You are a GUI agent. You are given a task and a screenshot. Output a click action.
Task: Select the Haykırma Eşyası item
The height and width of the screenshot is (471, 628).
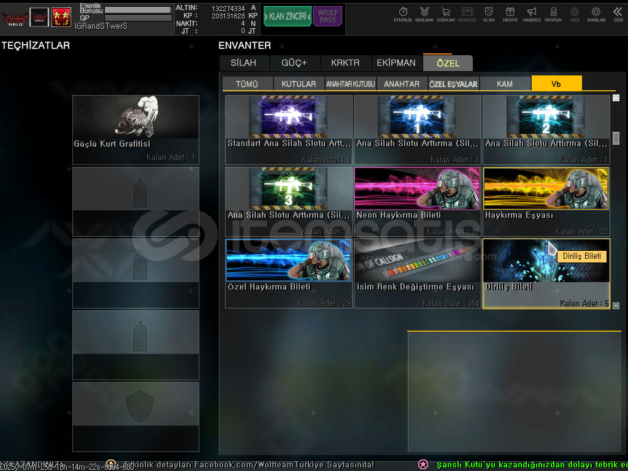click(x=546, y=201)
